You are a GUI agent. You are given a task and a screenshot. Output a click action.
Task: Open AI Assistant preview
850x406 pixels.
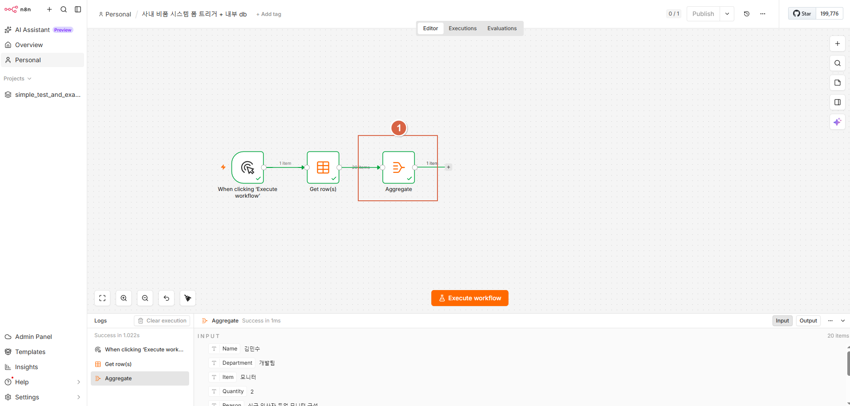point(43,30)
